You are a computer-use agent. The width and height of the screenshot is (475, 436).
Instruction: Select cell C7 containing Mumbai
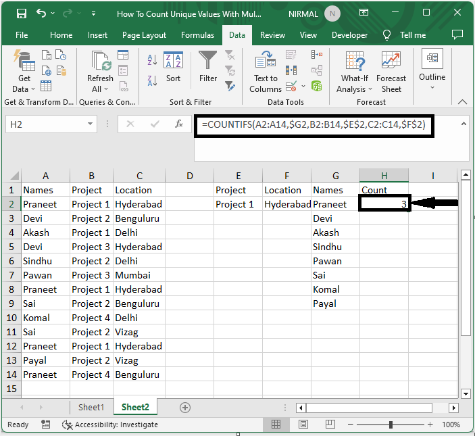coord(139,275)
